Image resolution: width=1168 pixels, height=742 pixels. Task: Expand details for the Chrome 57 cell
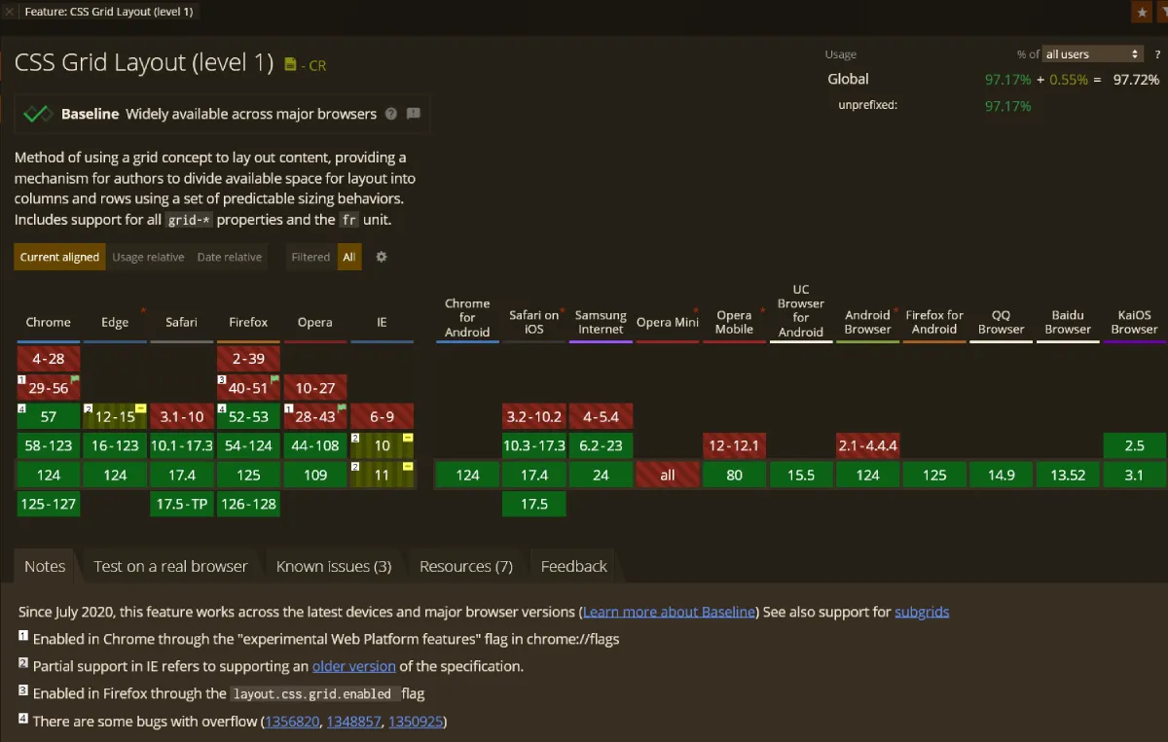point(49,416)
